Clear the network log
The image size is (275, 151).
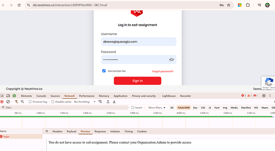tap(8, 102)
